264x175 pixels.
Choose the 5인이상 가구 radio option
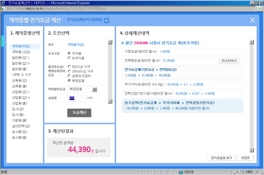coord(69,67)
